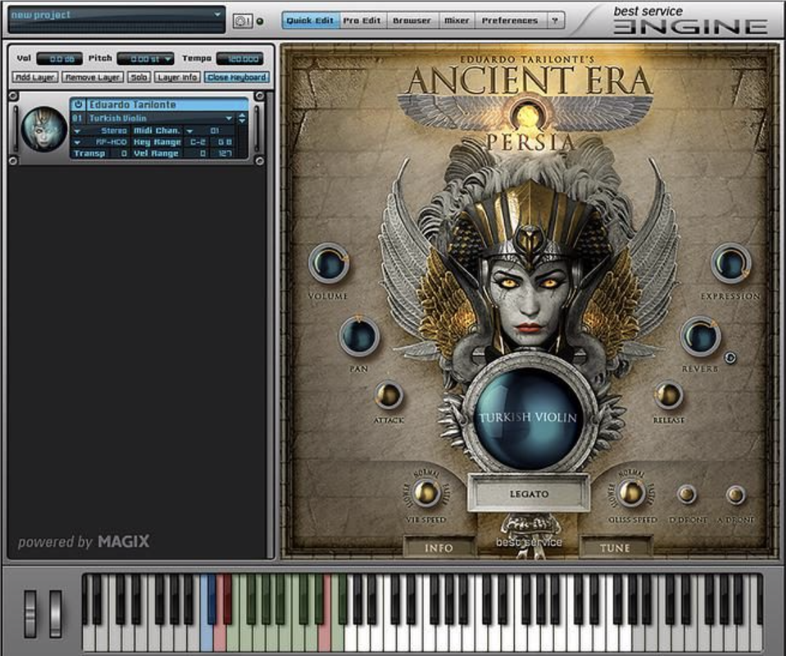This screenshot has height=656, width=786.
Task: Select the Eduardo Tarilonte layer name
Action: 167,104
